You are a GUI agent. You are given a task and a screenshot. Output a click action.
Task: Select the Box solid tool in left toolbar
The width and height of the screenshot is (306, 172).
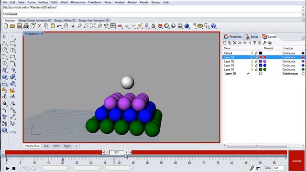pos(4,77)
